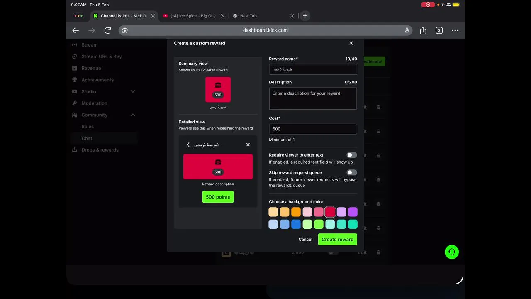Close the New Tab tab
The width and height of the screenshot is (531, 299).
point(292,16)
